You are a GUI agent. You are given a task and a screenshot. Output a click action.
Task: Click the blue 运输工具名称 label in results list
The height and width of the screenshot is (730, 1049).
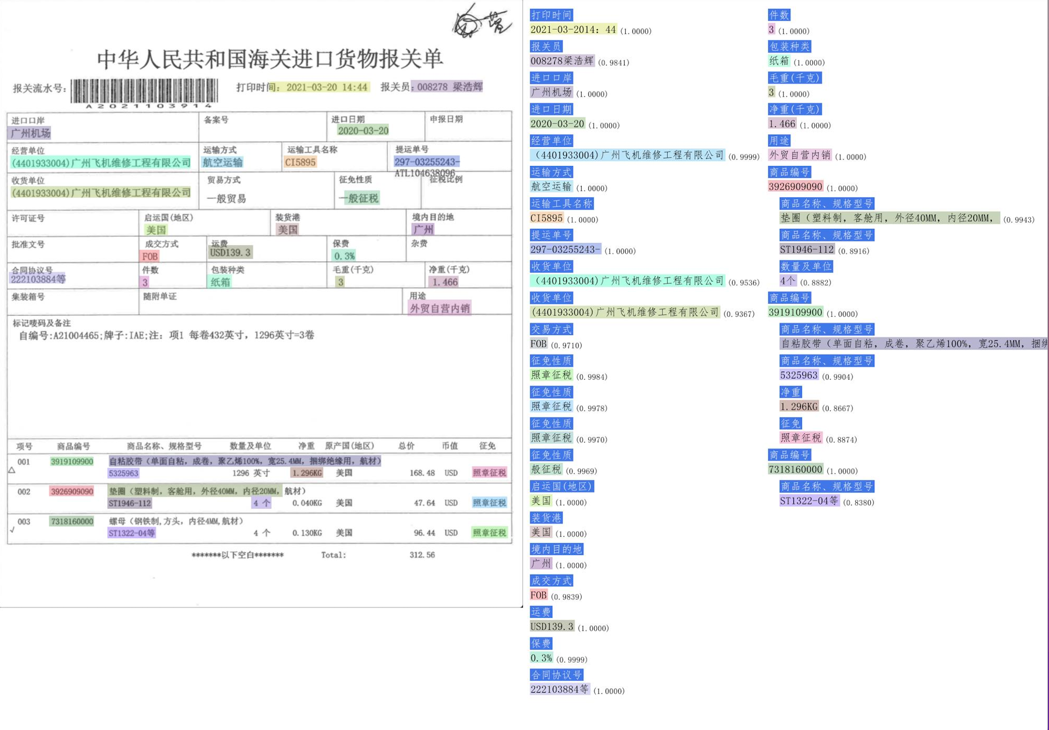(x=561, y=204)
